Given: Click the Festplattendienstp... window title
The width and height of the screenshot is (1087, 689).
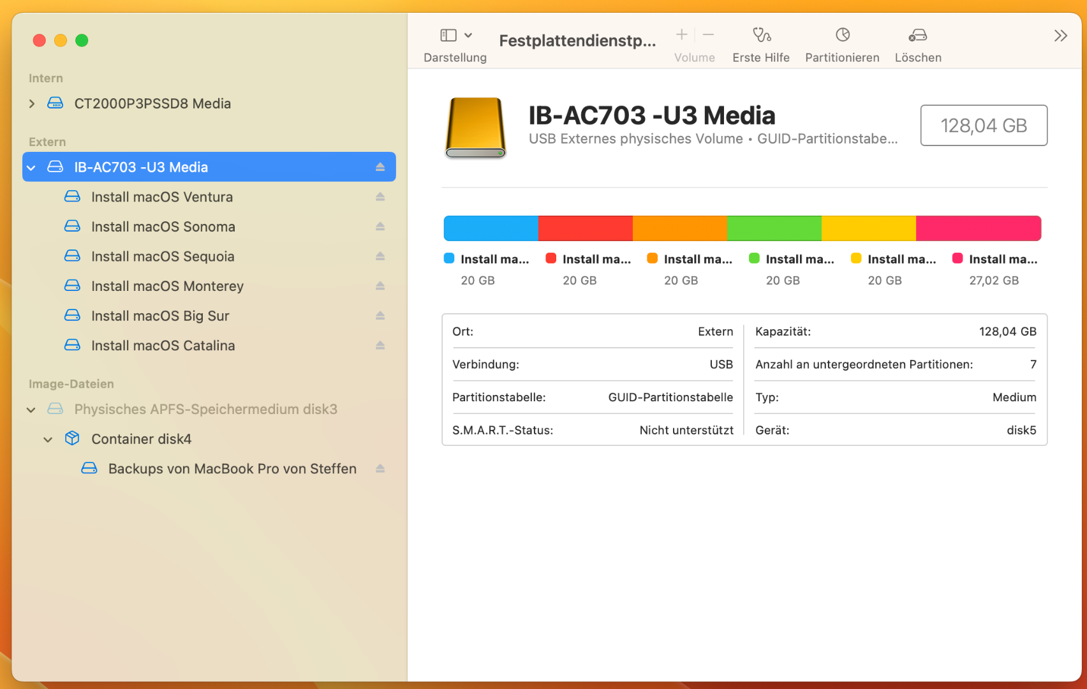Looking at the screenshot, I should [577, 41].
